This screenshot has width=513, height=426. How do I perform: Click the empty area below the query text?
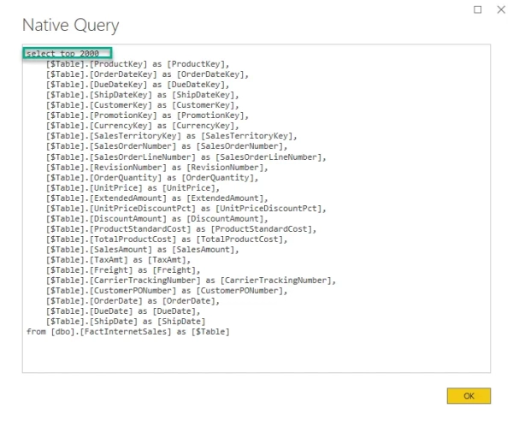coord(256,355)
